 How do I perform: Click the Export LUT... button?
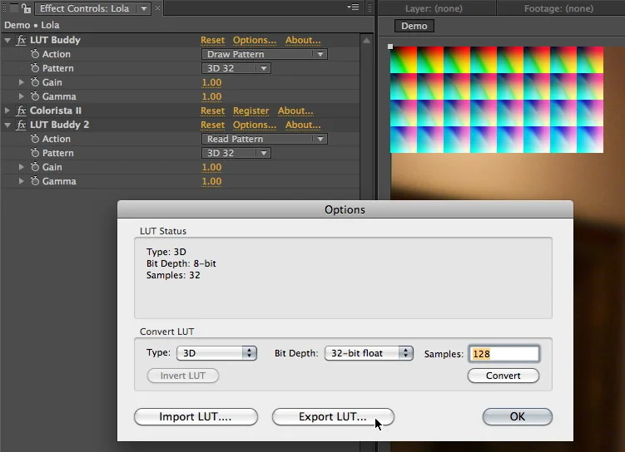click(x=333, y=417)
